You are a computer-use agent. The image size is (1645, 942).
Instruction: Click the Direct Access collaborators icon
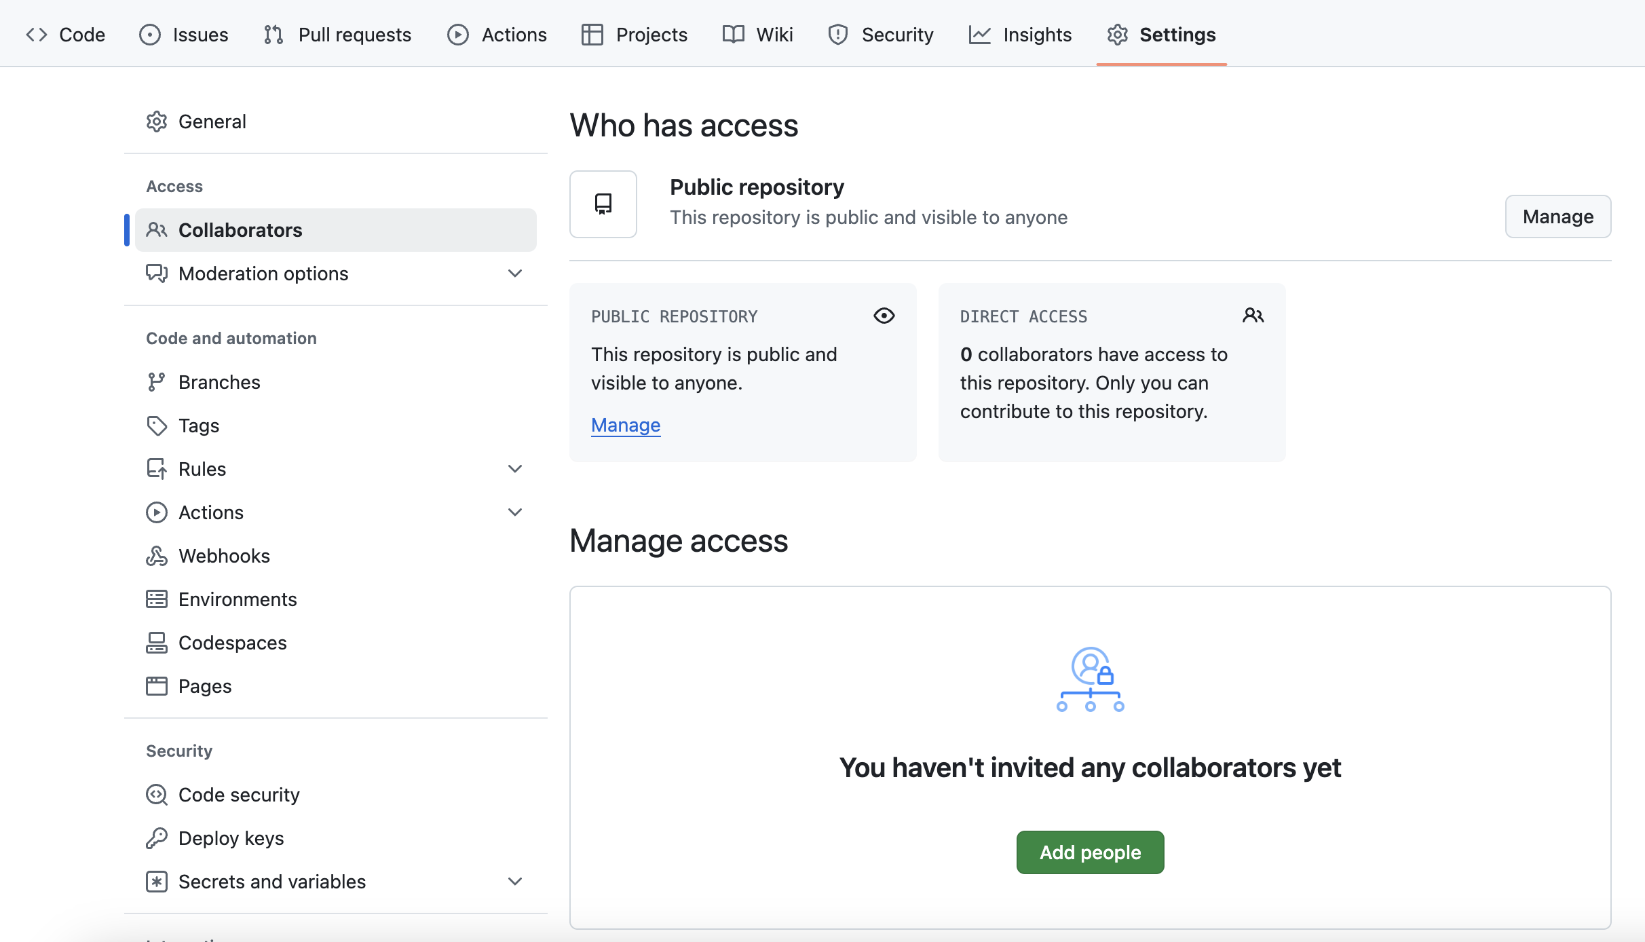tap(1252, 315)
